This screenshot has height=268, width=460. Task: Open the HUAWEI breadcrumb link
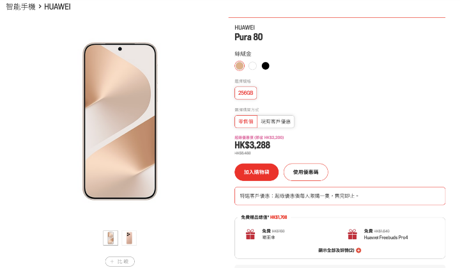pos(57,7)
